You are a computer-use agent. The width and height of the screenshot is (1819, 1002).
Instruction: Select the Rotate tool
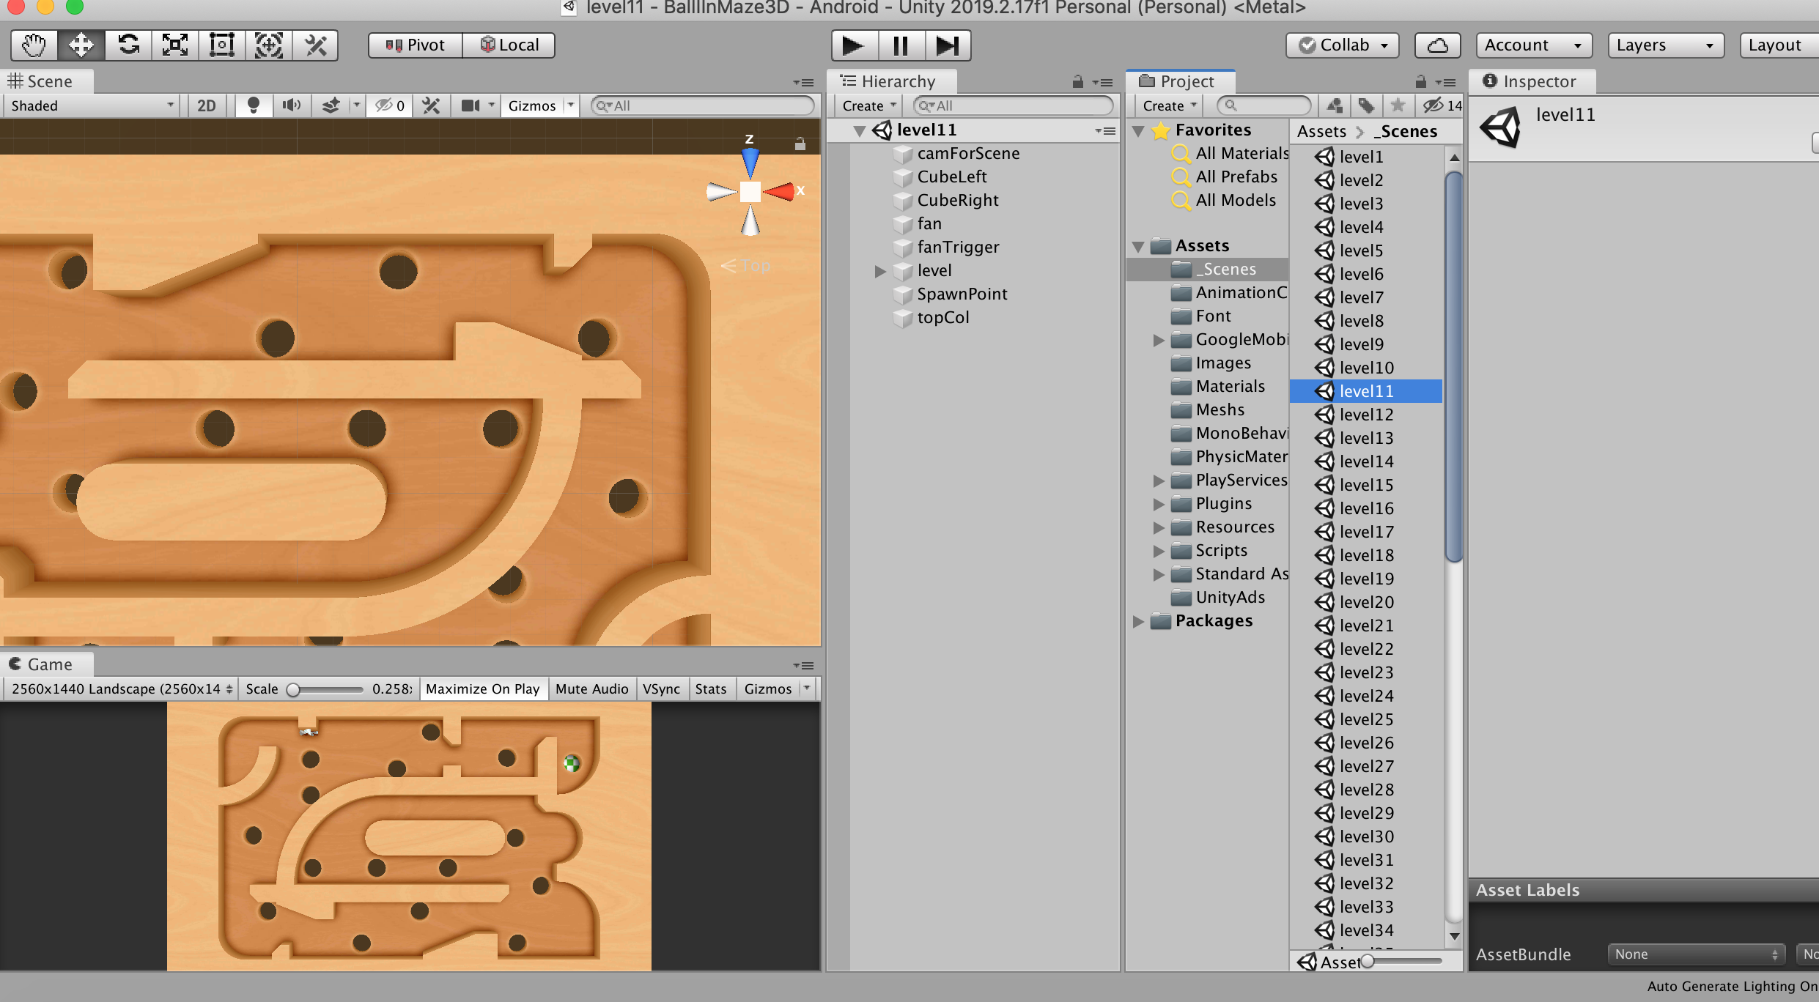(x=128, y=45)
